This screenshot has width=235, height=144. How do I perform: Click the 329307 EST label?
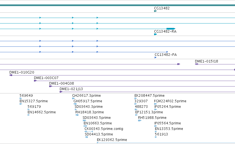141,101
